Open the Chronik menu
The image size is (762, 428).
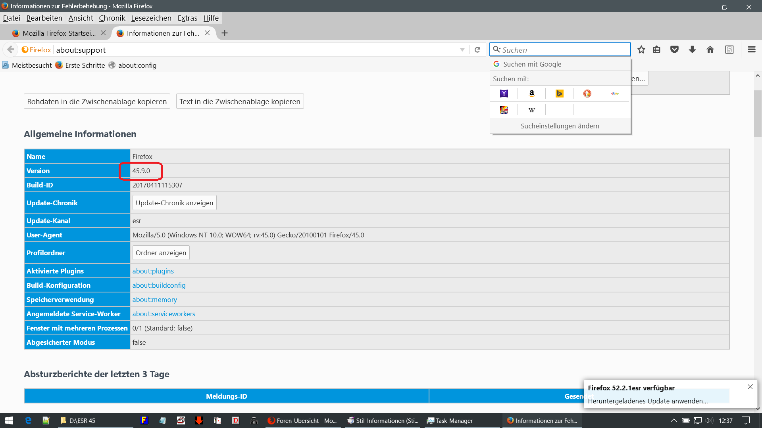112,18
